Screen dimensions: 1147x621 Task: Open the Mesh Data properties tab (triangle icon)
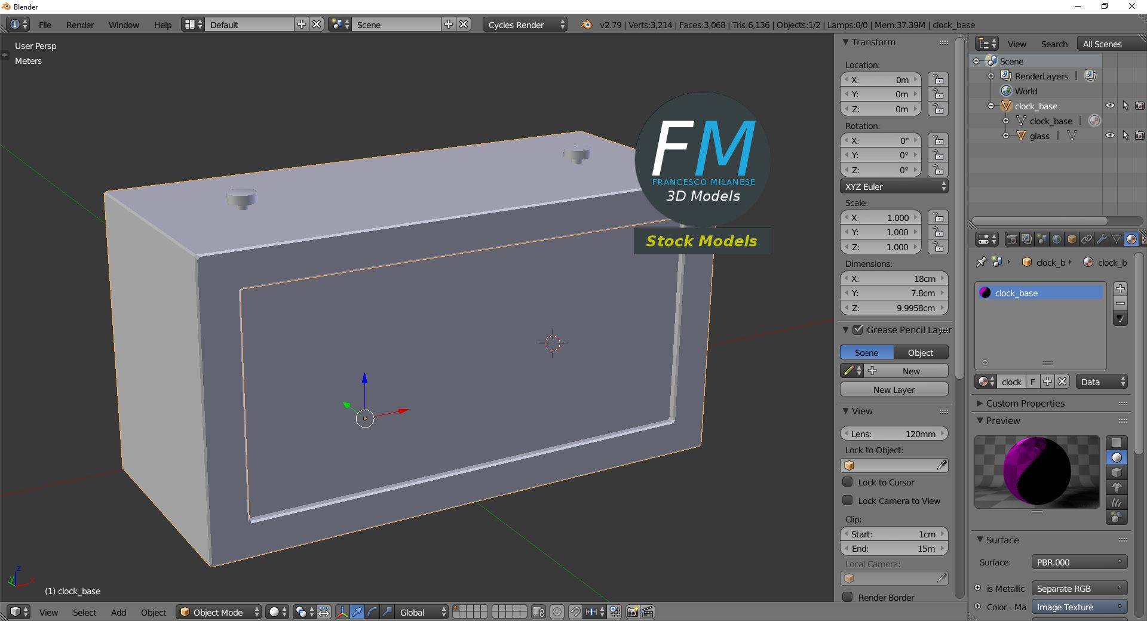pyautogui.click(x=1117, y=239)
